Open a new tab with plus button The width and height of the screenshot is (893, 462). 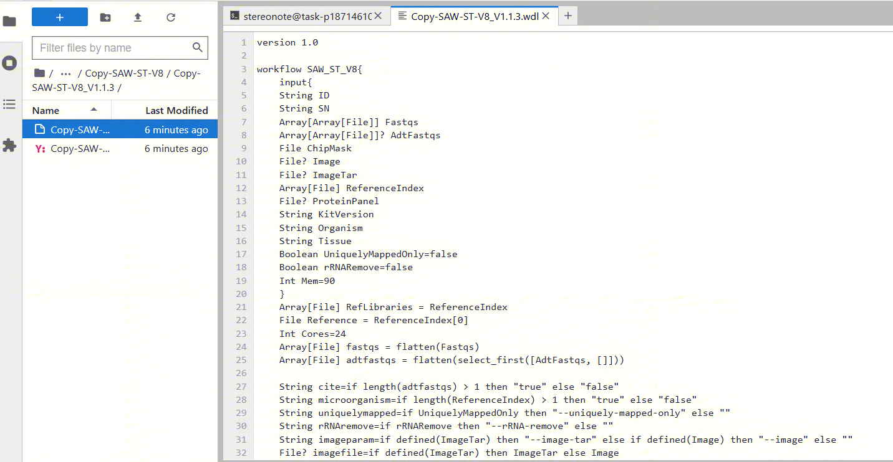(567, 16)
